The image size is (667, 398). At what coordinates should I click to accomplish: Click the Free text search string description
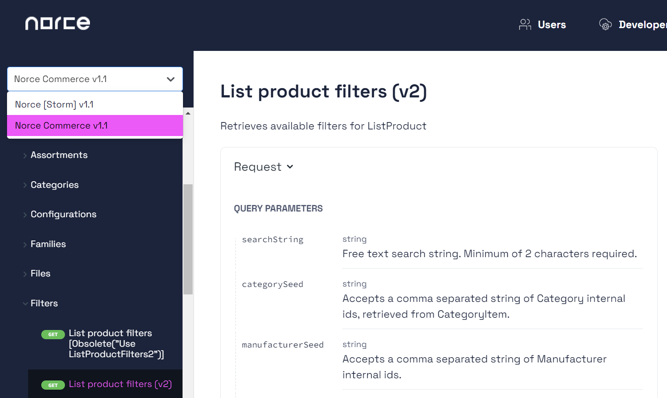490,254
